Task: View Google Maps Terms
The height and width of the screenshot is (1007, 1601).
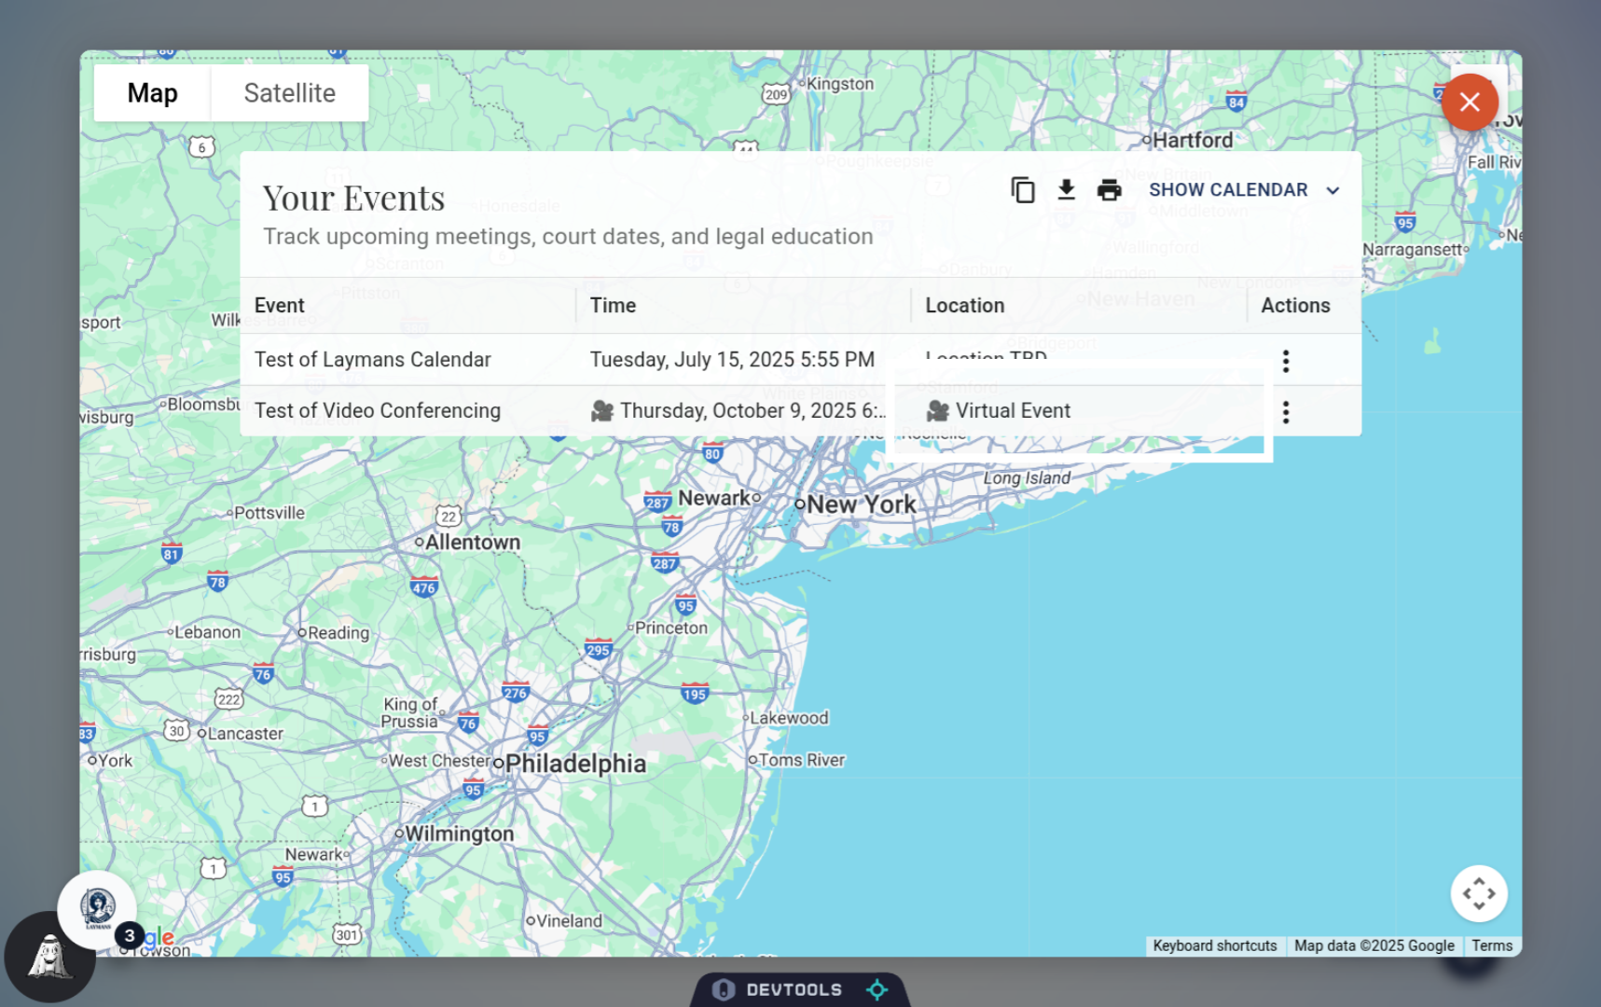Action: pyautogui.click(x=1491, y=945)
